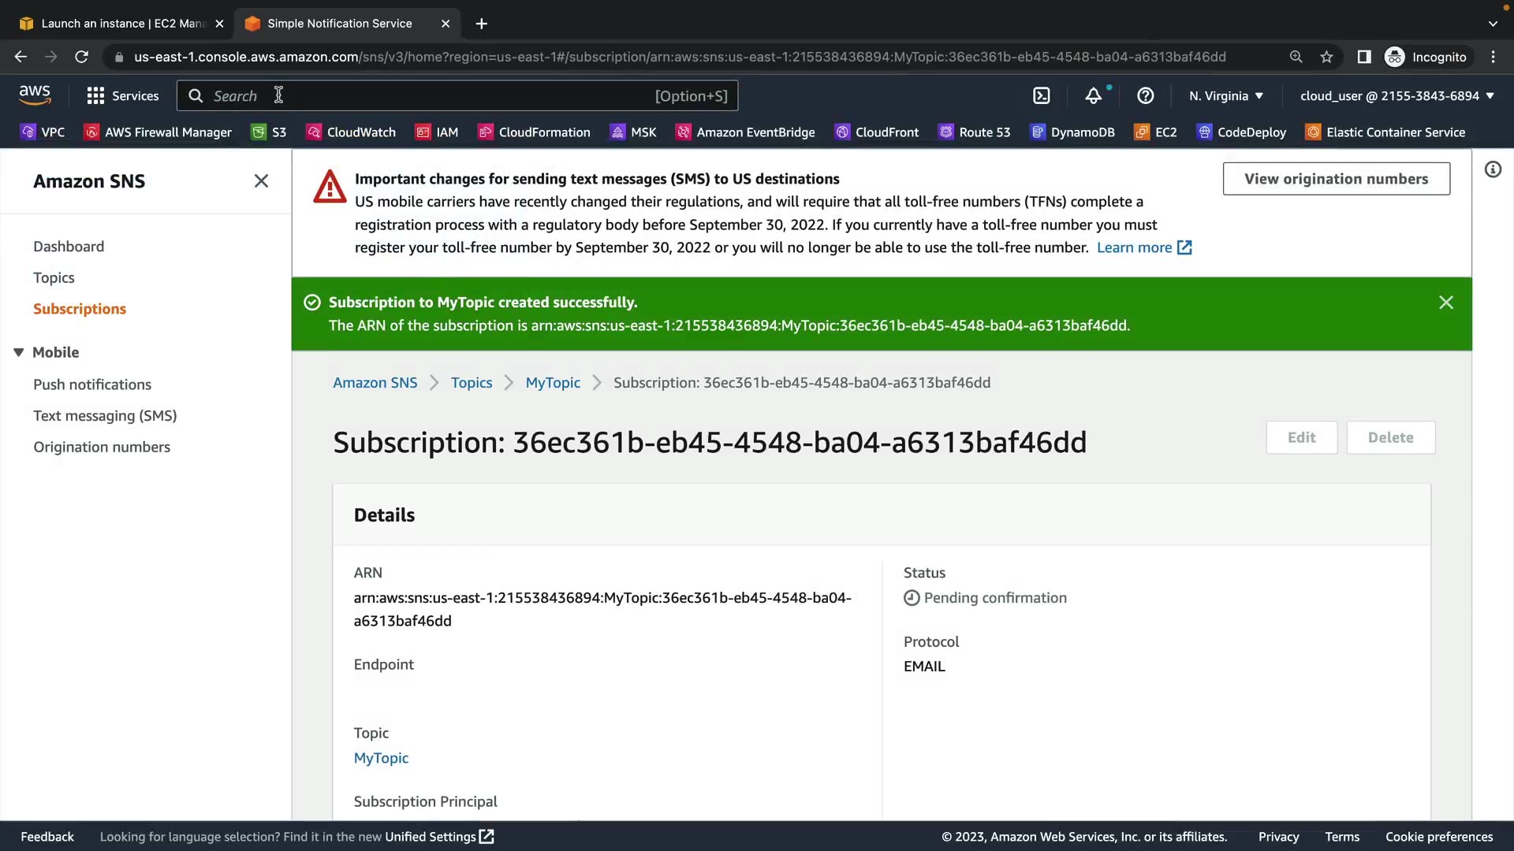Screen dimensions: 1514x851
Task: Open the Services grid menu
Action: click(x=122, y=96)
